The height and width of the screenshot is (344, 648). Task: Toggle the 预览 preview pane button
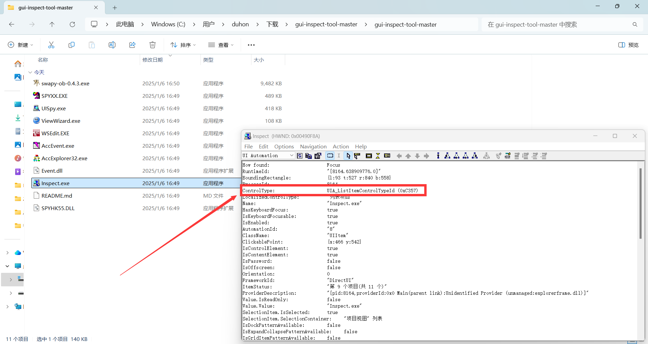click(628, 45)
